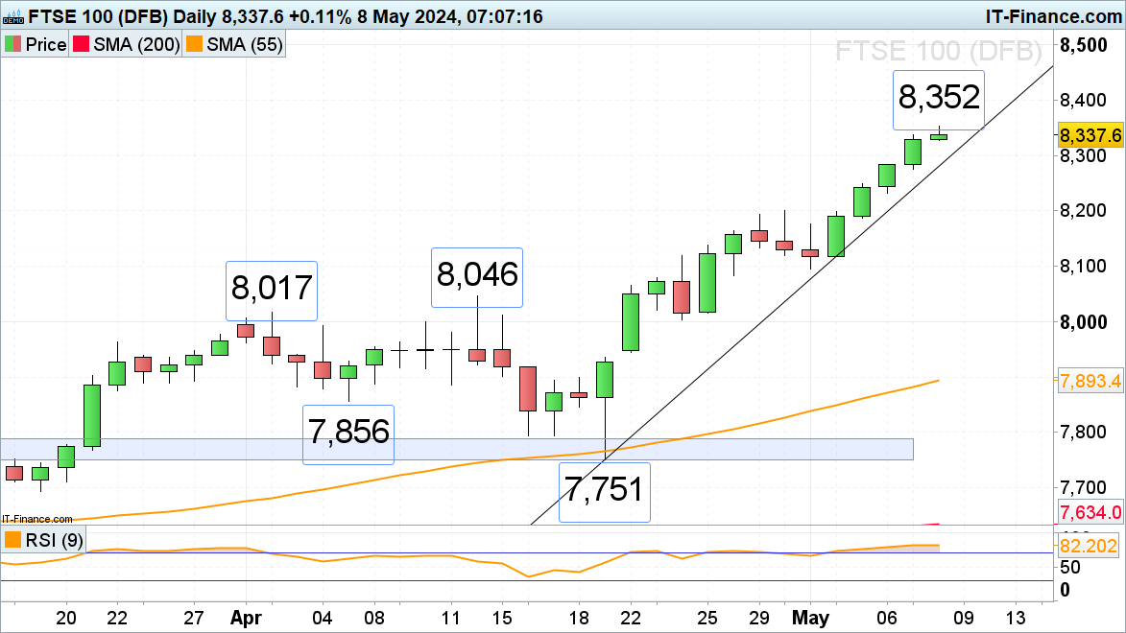
Task: Click the red SMA (200) legend swatch
Action: pos(81,44)
